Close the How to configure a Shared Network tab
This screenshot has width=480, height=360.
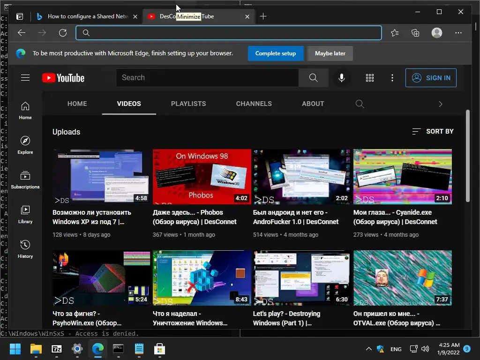pos(135,16)
